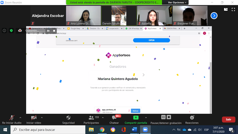Go to next winner with chevron
238x134 pixels.
144,75
